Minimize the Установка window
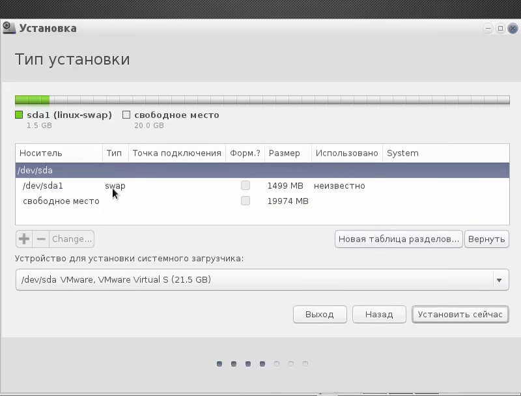The height and width of the screenshot is (396, 521). click(488, 28)
